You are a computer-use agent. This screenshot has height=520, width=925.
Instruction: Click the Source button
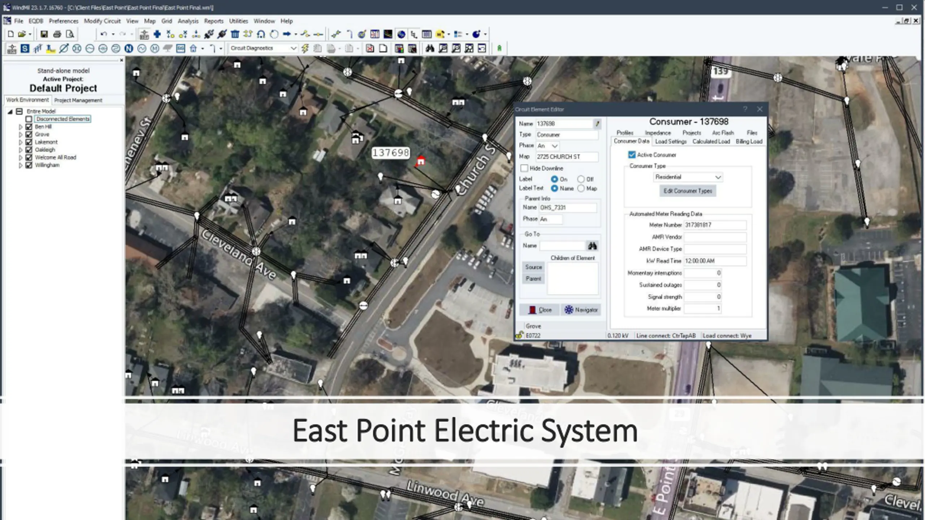[533, 267]
